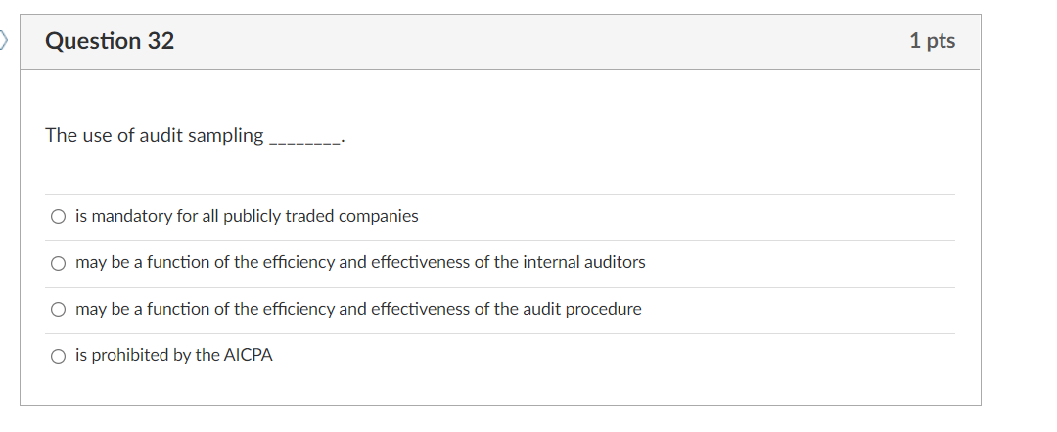Viewport: 1057px width, 432px height.
Task: Click the flag arrow icon beside Question 32
Action: (3, 41)
